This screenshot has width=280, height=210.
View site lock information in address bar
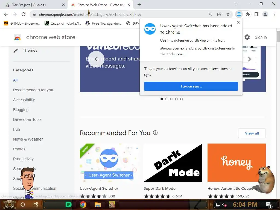(x=34, y=14)
